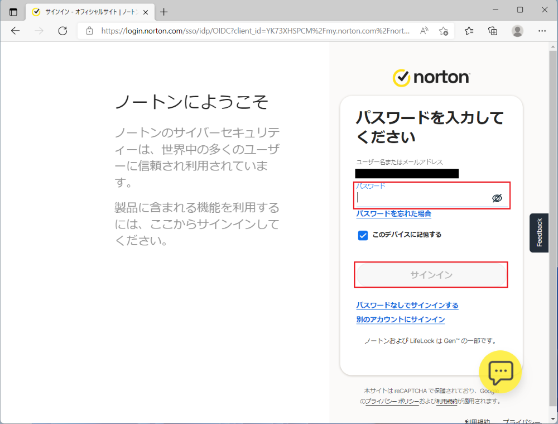Screen dimensions: 558x424
Task: Add this page to favorites
Action: 444,31
